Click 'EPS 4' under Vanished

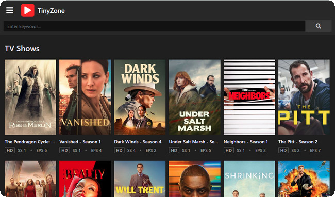pyautogui.click(x=96, y=150)
